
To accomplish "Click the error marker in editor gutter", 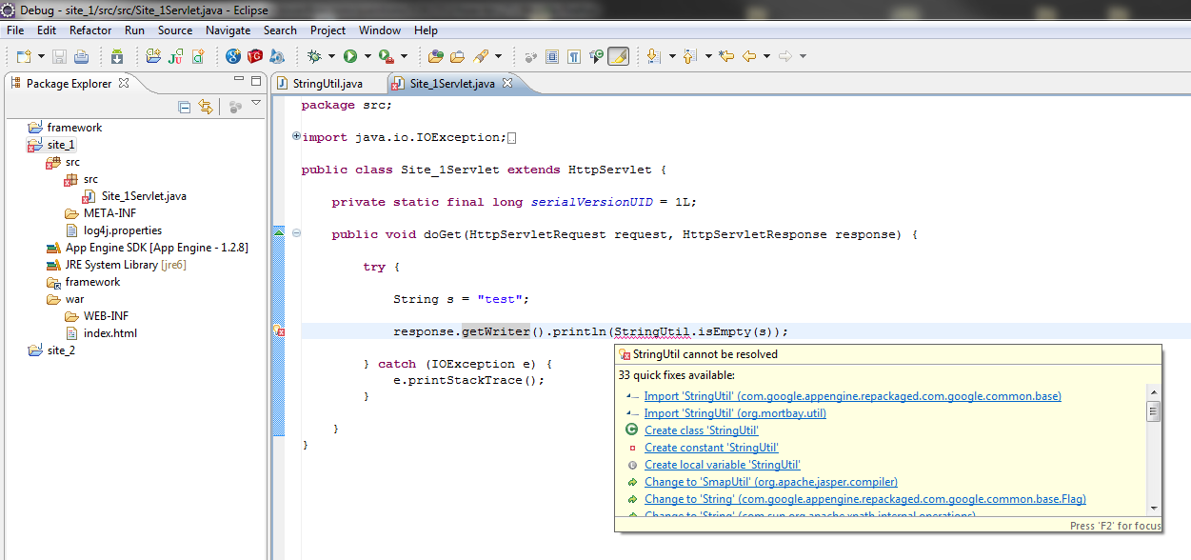I will [279, 331].
